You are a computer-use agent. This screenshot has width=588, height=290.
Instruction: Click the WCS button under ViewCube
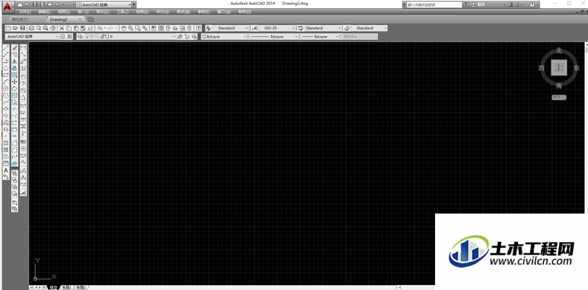click(x=559, y=97)
